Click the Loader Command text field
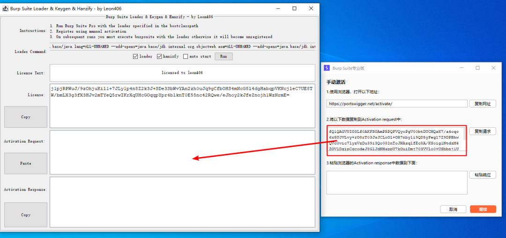The width and height of the screenshot is (506, 238). pos(182,47)
